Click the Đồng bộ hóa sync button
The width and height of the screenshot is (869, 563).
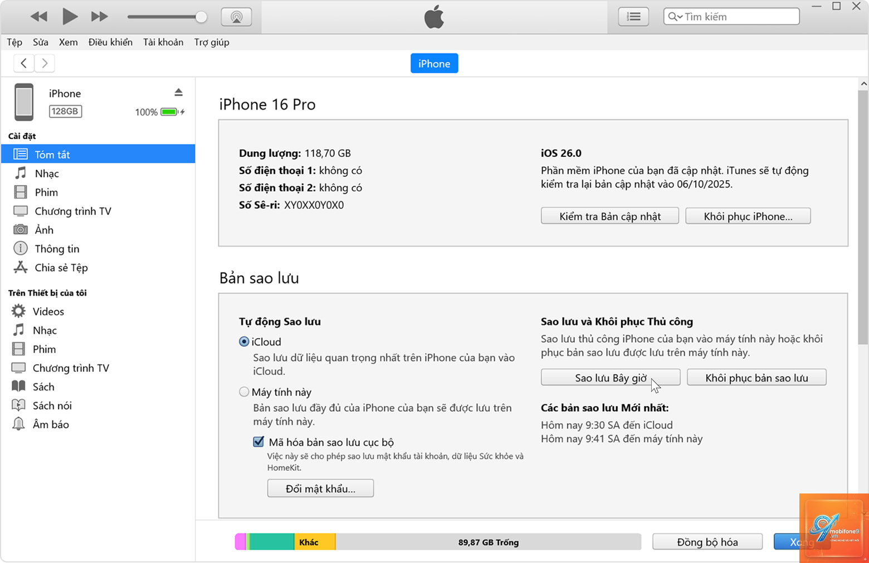[x=707, y=542]
